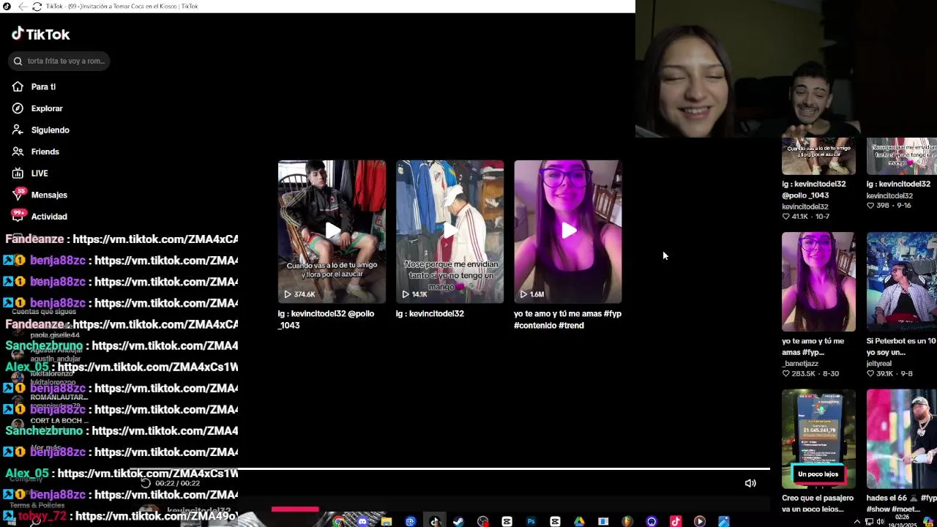The image size is (937, 527).
Task: Open Actividad notifications with the 99+ badge
Action: pyautogui.click(x=40, y=216)
